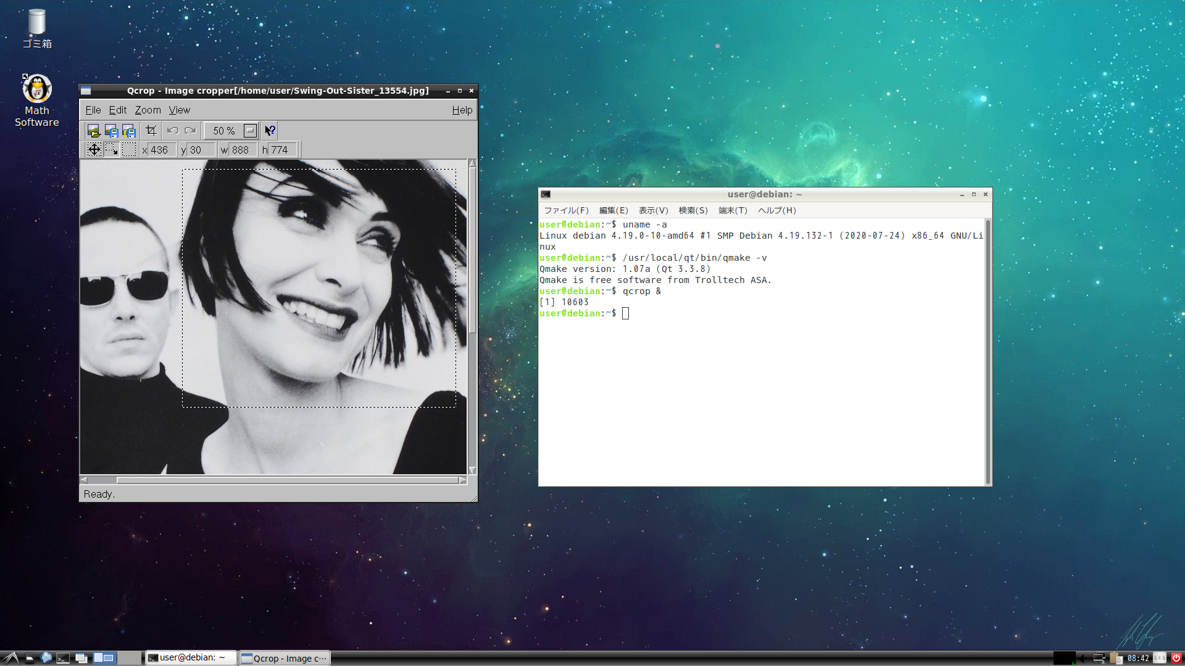
Task: Open the terminal ファイル(F) menu
Action: (x=567, y=210)
